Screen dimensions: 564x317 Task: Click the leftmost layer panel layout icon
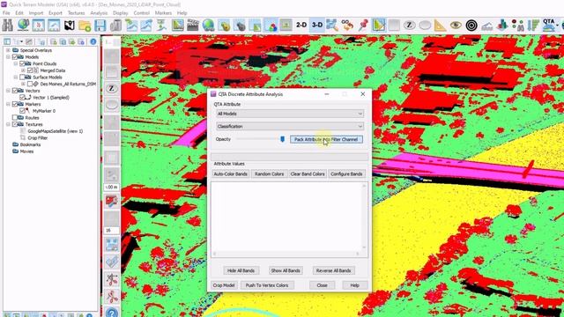pos(7,41)
